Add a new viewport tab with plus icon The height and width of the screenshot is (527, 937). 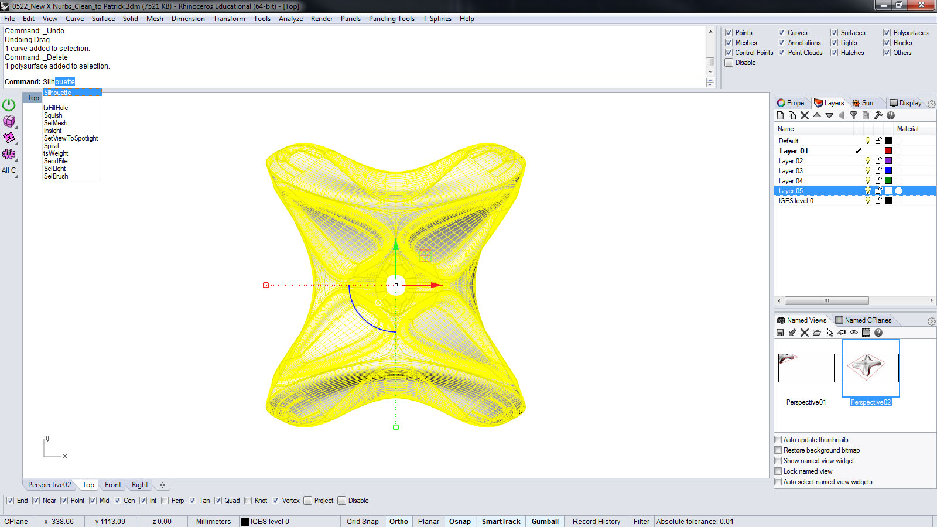[162, 485]
